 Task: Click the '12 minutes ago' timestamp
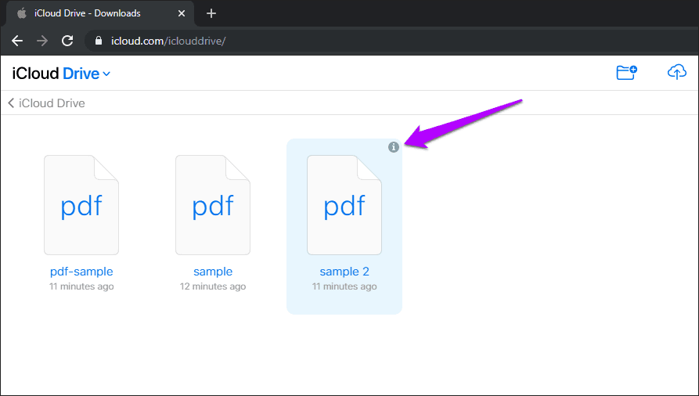coord(213,286)
